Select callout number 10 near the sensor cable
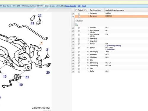The image size is (148, 111). tap(21, 85)
